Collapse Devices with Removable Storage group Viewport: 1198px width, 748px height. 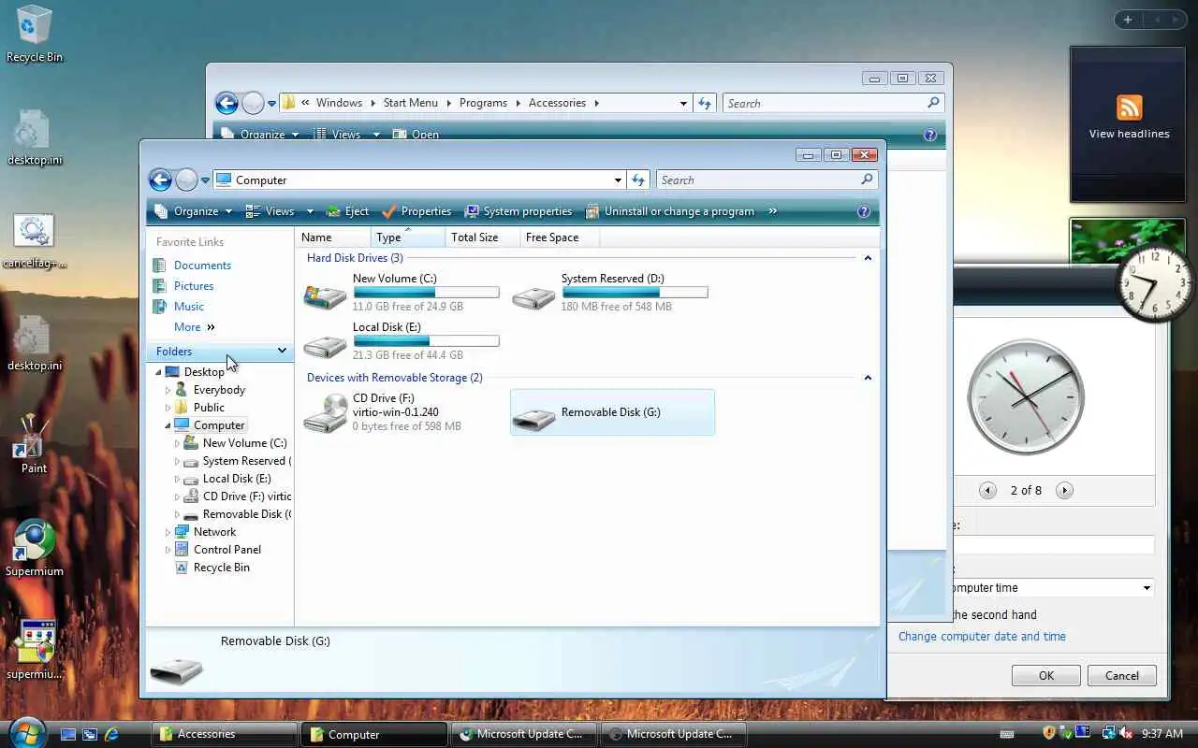[x=868, y=378]
